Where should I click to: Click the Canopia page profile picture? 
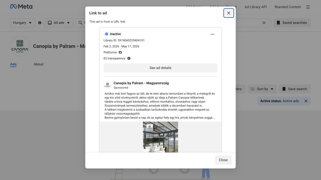[x=20, y=46]
